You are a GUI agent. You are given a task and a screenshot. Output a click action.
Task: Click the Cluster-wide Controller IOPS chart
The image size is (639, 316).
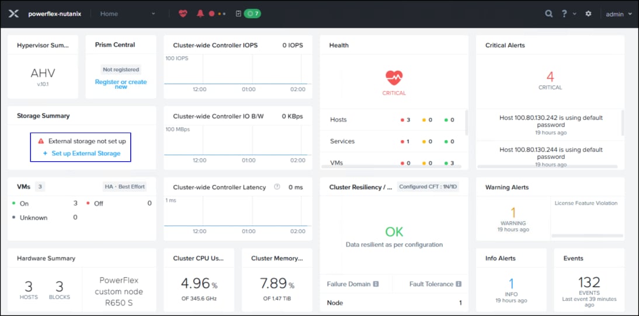tap(238, 72)
